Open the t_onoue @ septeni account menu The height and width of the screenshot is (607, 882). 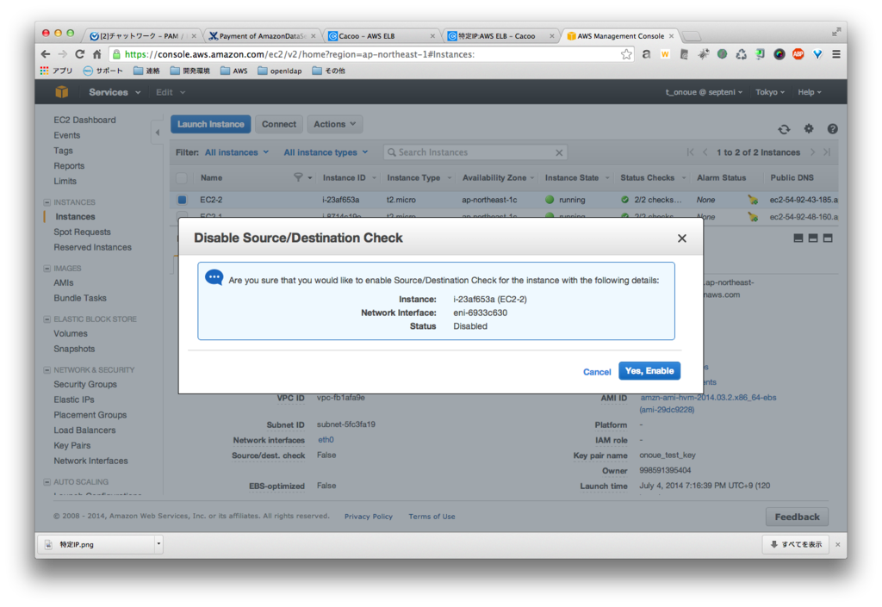pyautogui.click(x=704, y=92)
